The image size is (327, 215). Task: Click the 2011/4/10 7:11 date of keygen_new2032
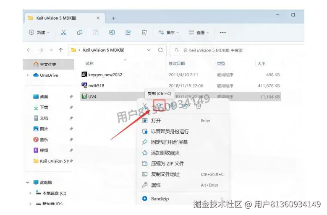(x=183, y=75)
